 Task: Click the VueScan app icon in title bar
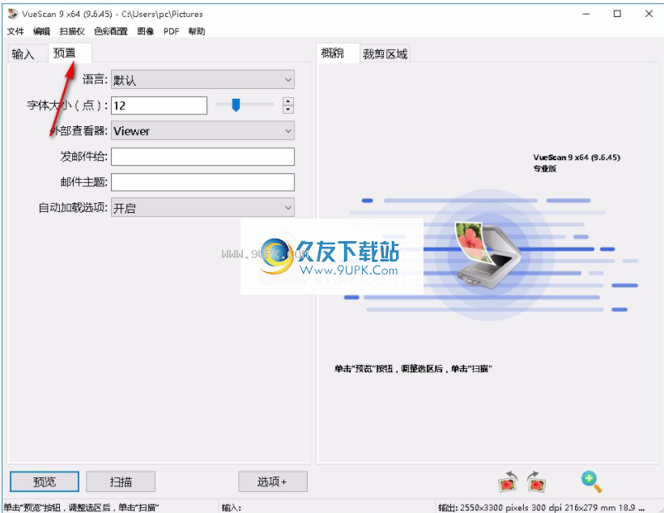13,14
